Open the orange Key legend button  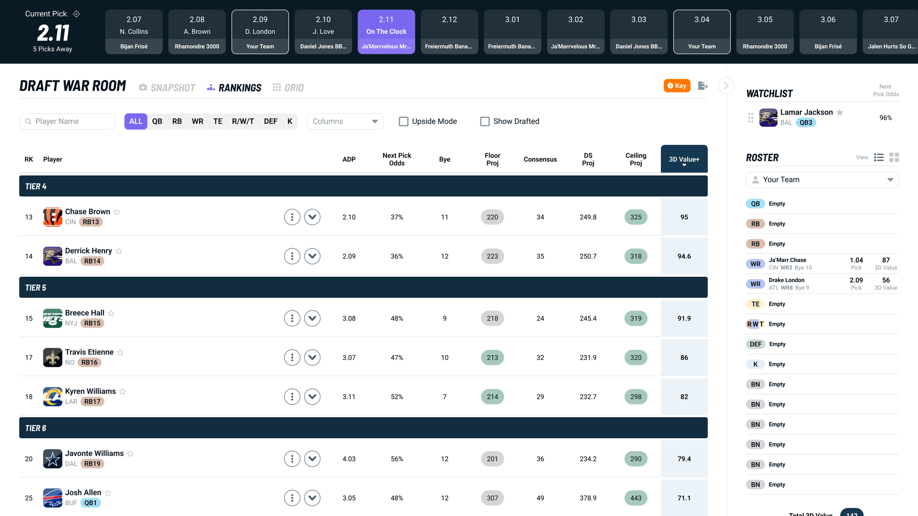coord(677,86)
